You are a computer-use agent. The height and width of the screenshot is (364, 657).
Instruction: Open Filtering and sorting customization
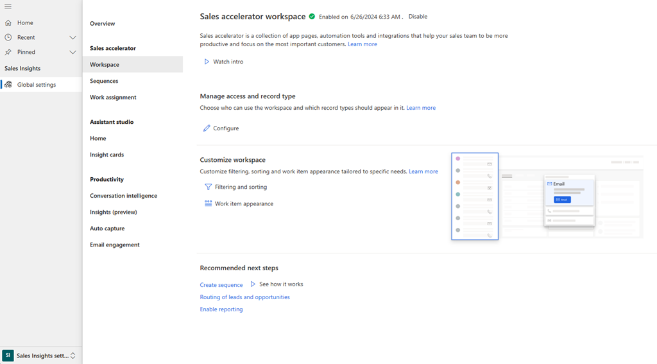[235, 187]
